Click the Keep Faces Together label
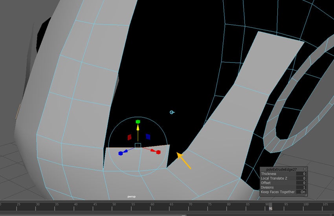The height and width of the screenshot is (216, 334). point(277,192)
